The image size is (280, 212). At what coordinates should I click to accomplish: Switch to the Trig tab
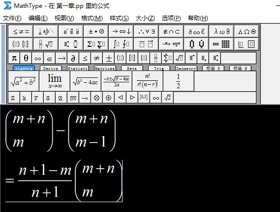click(159, 68)
